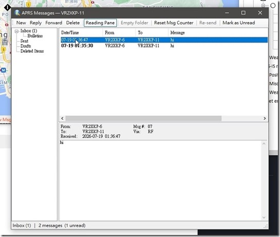Image resolution: width=280 pixels, height=237 pixels.
Task: Close the APRS Messages window
Action: pyautogui.click(x=260, y=13)
